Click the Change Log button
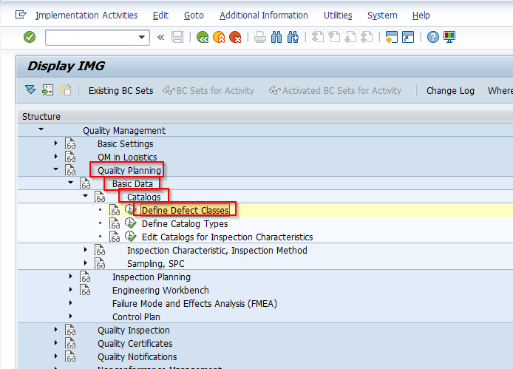Screen dimensions: 513x369 point(450,91)
